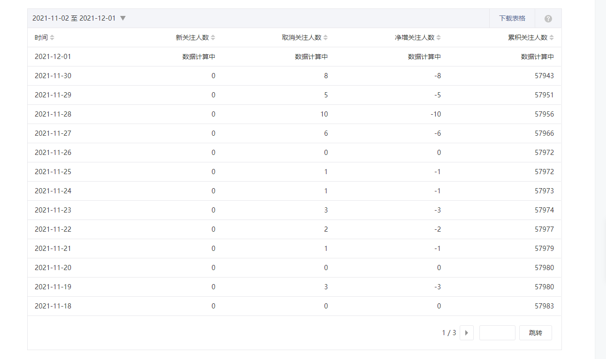Select the 2021-11-30 row date

[x=53, y=76]
